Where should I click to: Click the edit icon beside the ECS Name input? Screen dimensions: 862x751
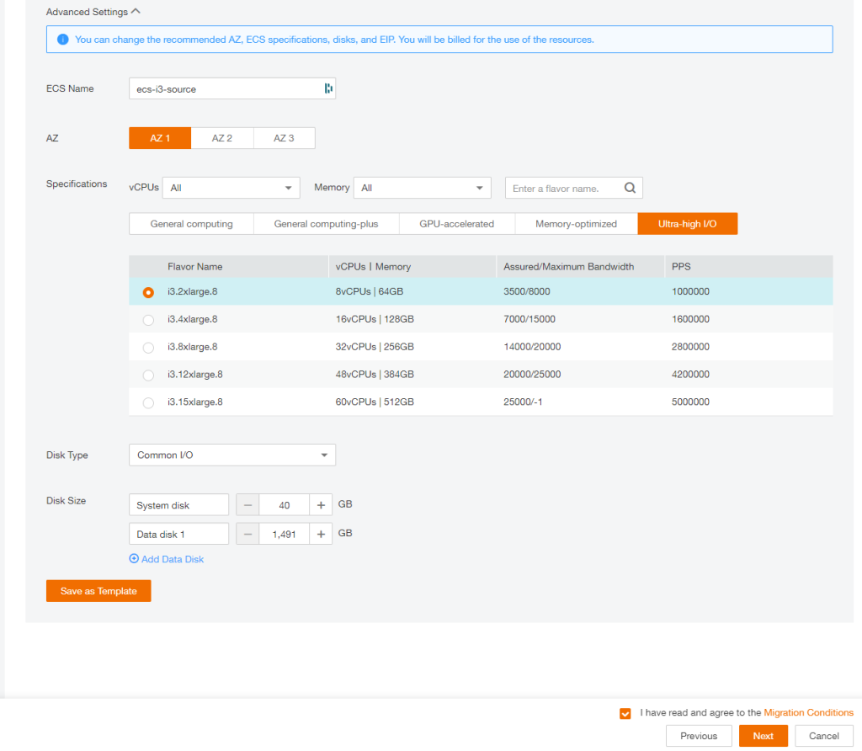(328, 88)
